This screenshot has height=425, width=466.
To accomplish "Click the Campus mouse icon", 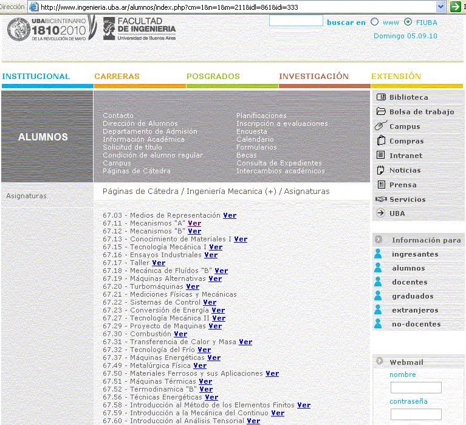I will point(381,125).
